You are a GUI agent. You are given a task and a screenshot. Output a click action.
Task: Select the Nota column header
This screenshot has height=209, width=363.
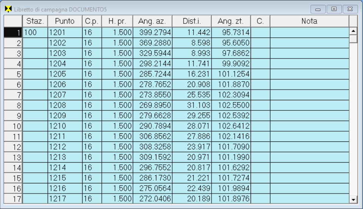(309, 21)
